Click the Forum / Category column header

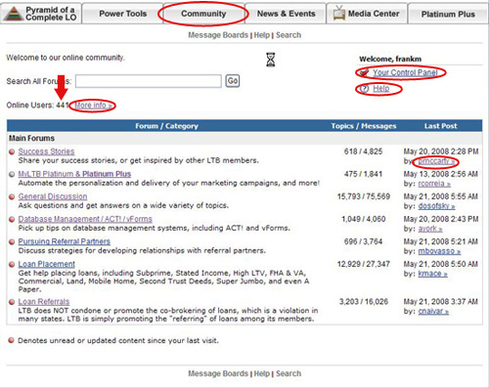point(166,126)
